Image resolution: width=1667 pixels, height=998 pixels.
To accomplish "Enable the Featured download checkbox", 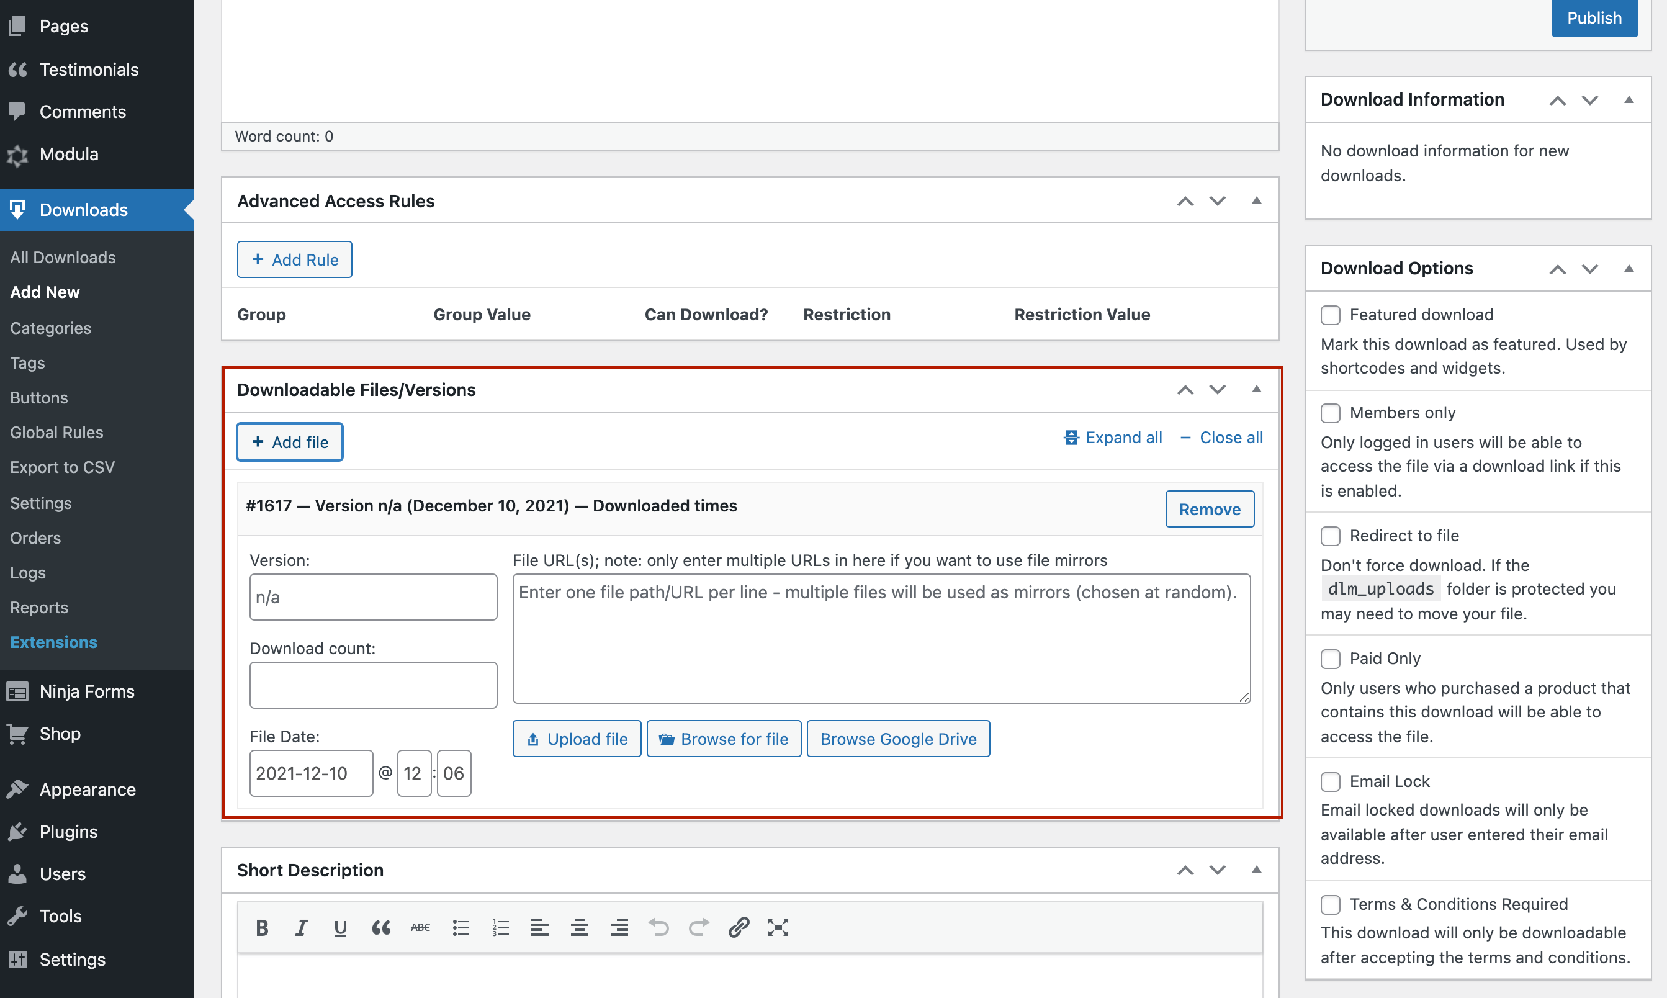I will click(x=1330, y=315).
